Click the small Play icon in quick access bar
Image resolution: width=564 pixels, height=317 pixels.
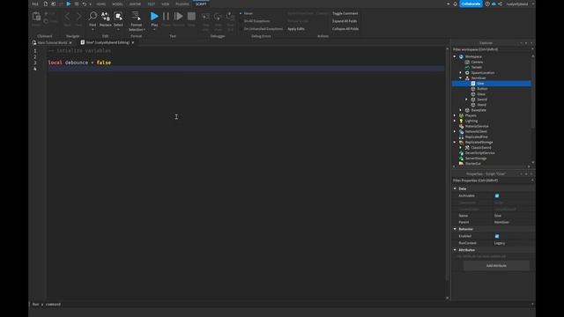pyautogui.click(x=69, y=4)
